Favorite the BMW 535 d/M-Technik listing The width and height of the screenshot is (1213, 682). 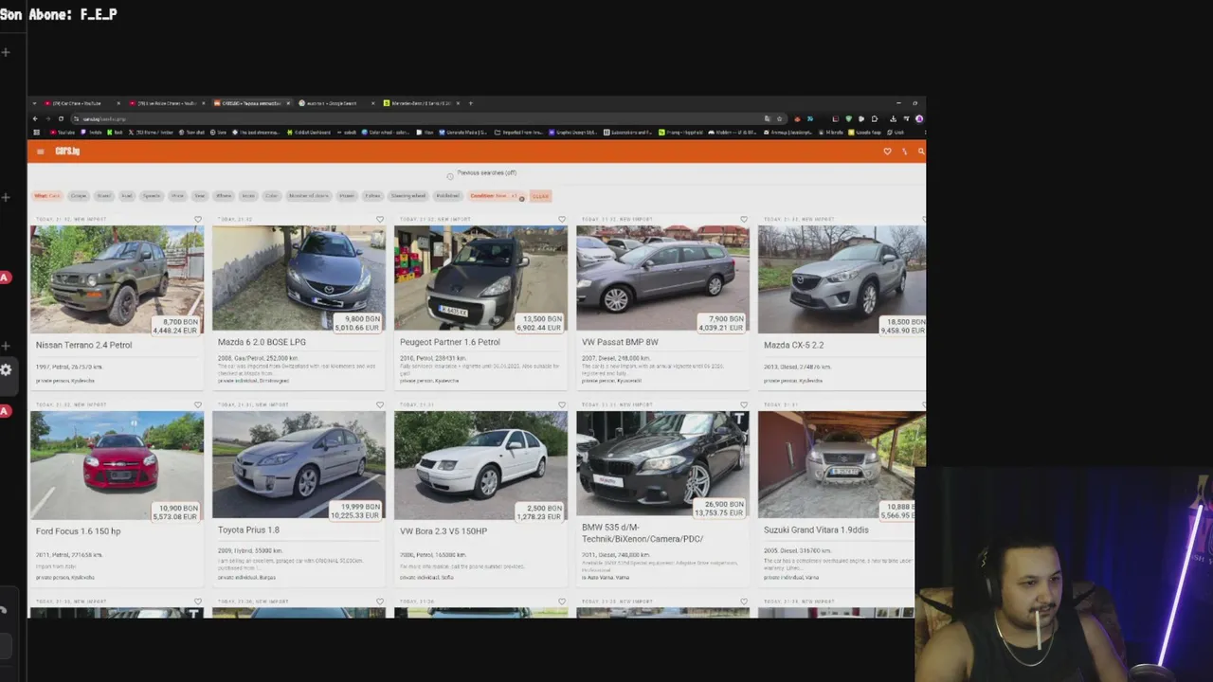pos(744,405)
